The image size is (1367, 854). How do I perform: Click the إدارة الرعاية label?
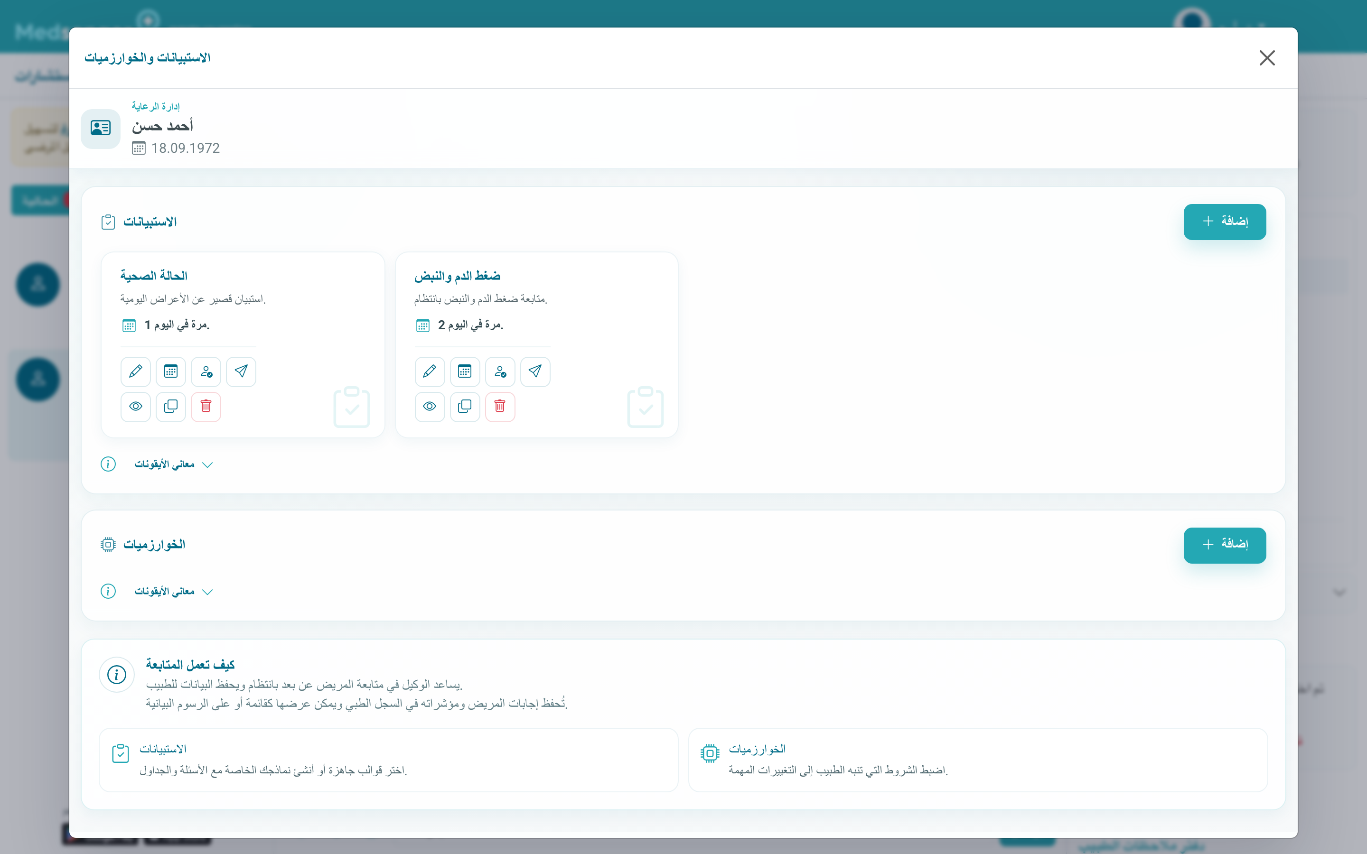point(156,106)
